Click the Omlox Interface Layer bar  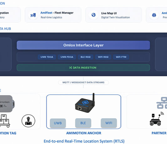click(x=83, y=45)
